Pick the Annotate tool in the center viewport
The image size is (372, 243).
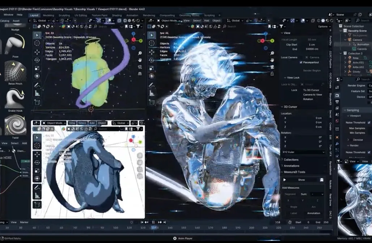[152, 85]
